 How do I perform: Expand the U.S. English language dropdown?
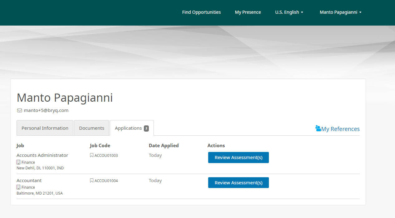[289, 12]
